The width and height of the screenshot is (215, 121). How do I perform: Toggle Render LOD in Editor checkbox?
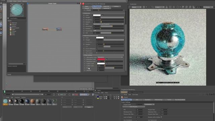point(161,117)
